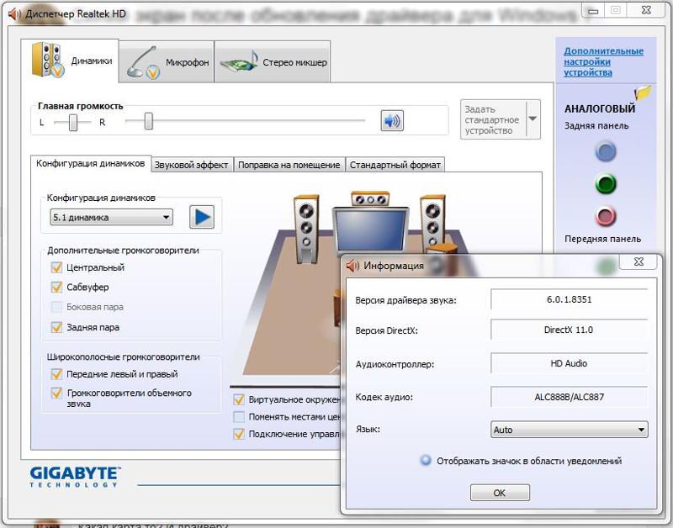Click the green rear panel jack

(x=606, y=184)
